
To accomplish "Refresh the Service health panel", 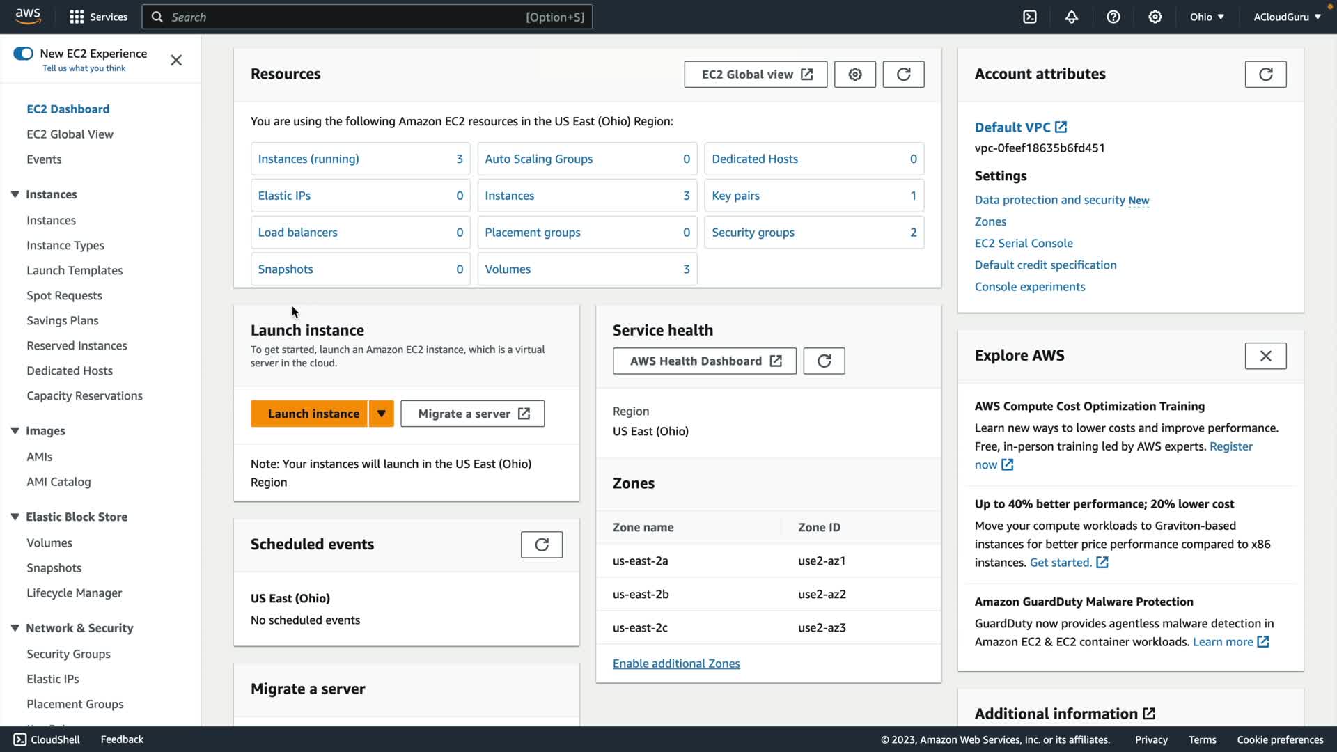I will click(x=824, y=361).
